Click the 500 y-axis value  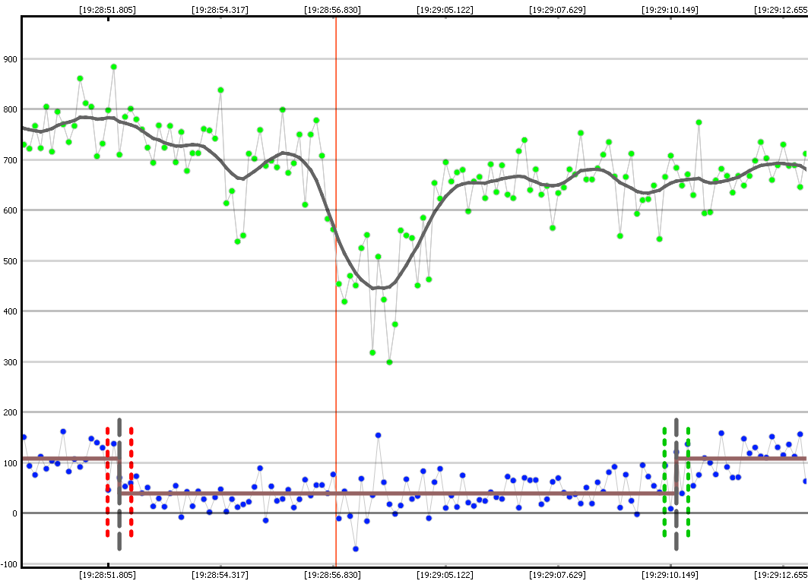pos(11,261)
